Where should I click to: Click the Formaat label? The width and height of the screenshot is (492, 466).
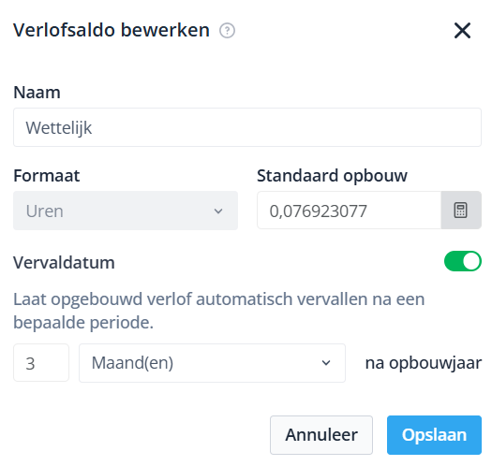[x=47, y=176]
